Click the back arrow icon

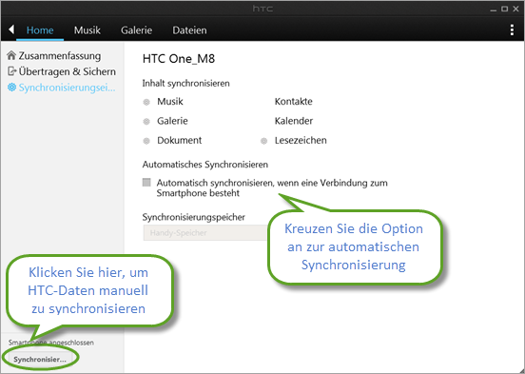pyautogui.click(x=11, y=30)
